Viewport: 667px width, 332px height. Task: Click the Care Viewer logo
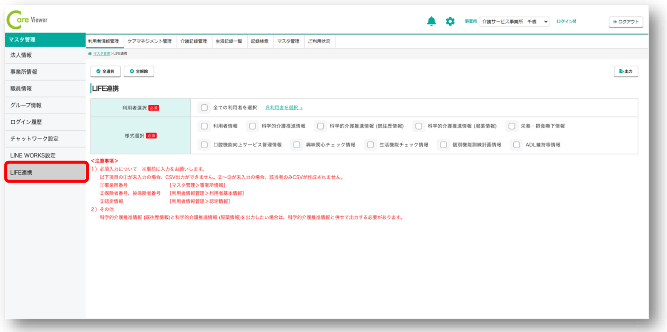click(x=28, y=20)
